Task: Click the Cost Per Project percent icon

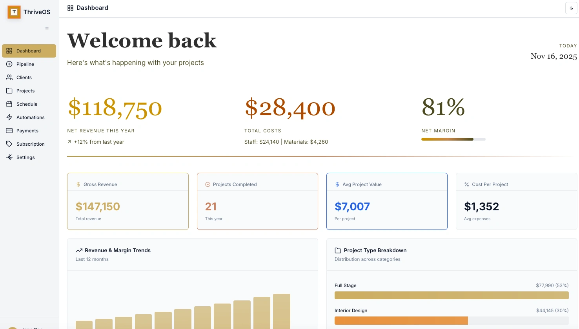Action: click(x=467, y=184)
